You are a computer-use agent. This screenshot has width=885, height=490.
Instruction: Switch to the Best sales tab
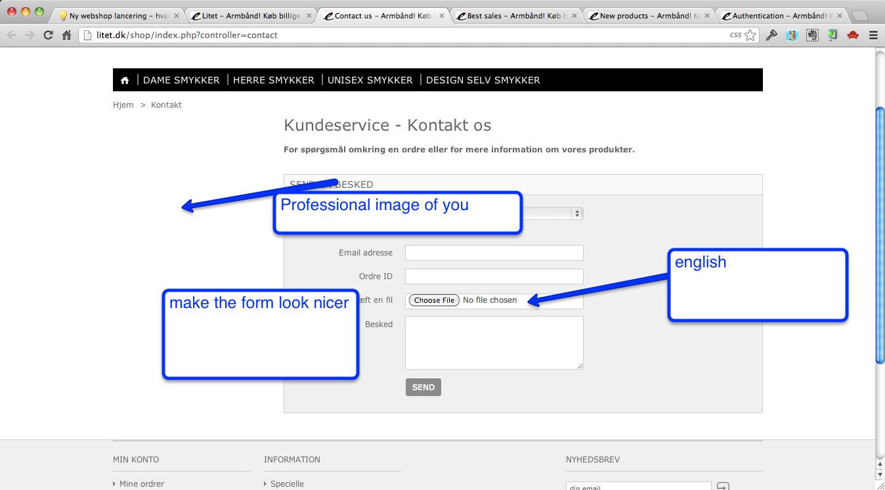tap(513, 16)
